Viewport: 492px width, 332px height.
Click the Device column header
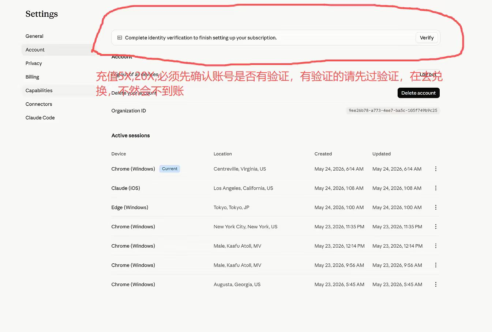[119, 154]
